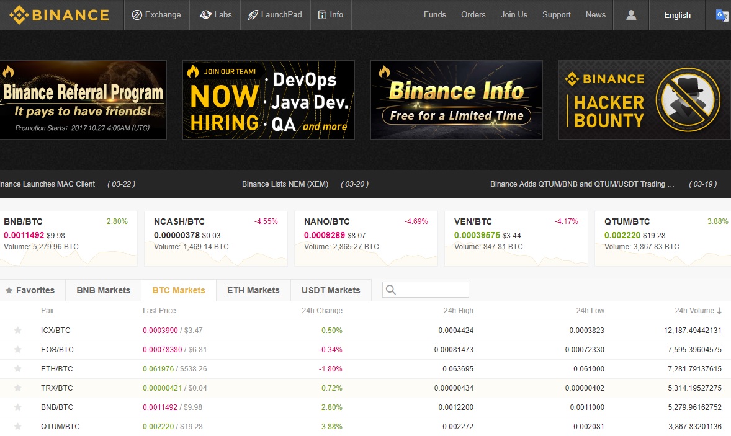
Task: Sort by the 24h Change column
Action: [x=321, y=311]
